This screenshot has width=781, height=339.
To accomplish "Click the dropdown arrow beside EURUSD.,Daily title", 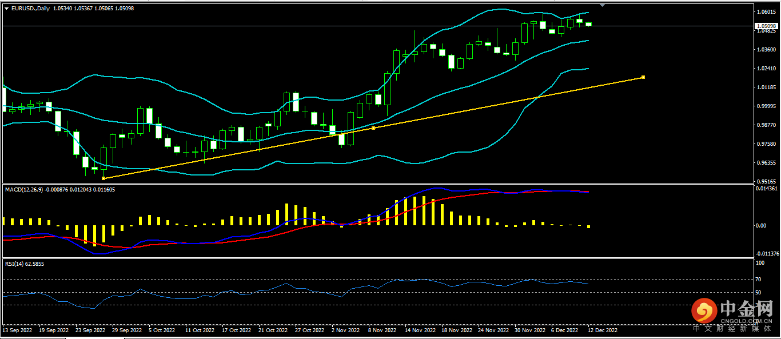I will coord(6,9).
